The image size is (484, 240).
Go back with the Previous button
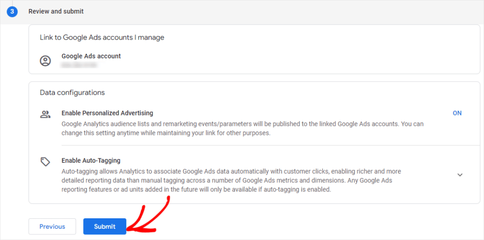click(x=52, y=226)
